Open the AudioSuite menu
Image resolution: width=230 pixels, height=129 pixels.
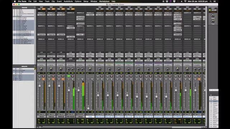(x=68, y=1)
